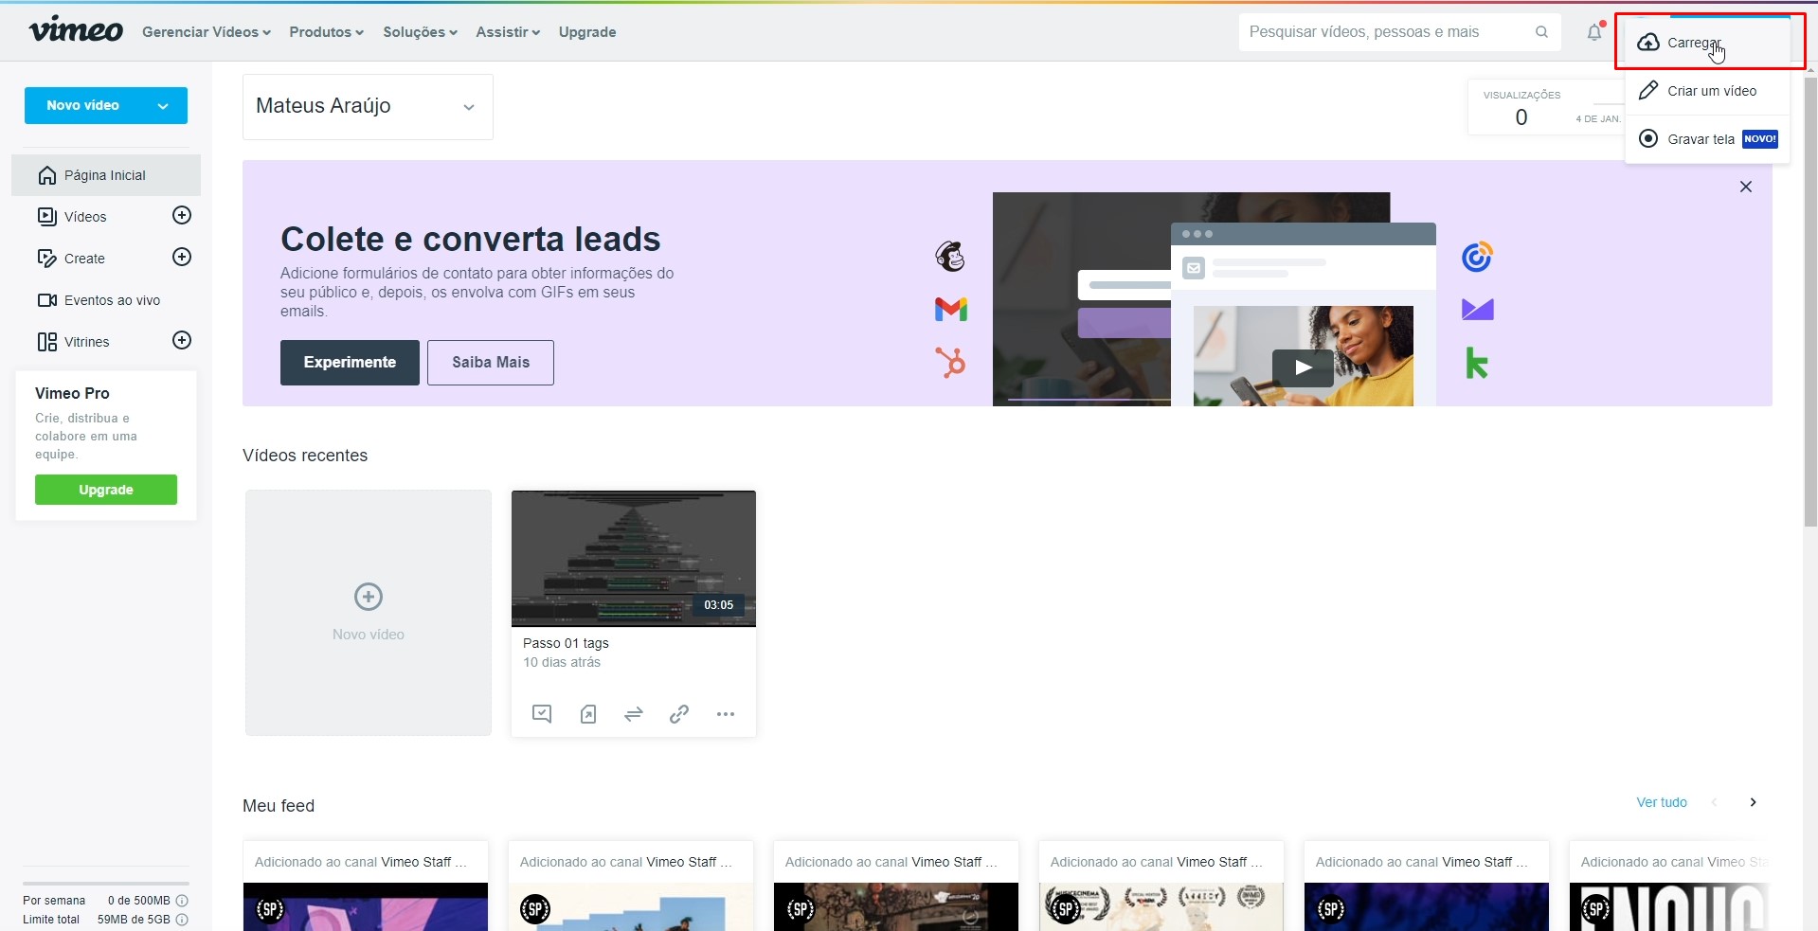Select Carregar upload option
1818x931 pixels.
click(x=1707, y=43)
